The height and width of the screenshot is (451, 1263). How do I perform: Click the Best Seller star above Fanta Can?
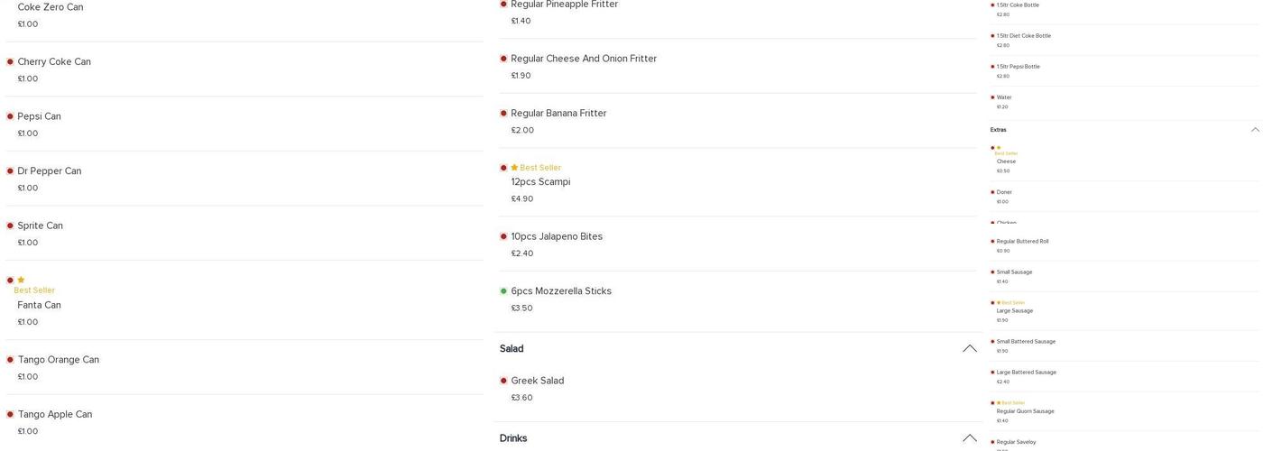coord(21,281)
